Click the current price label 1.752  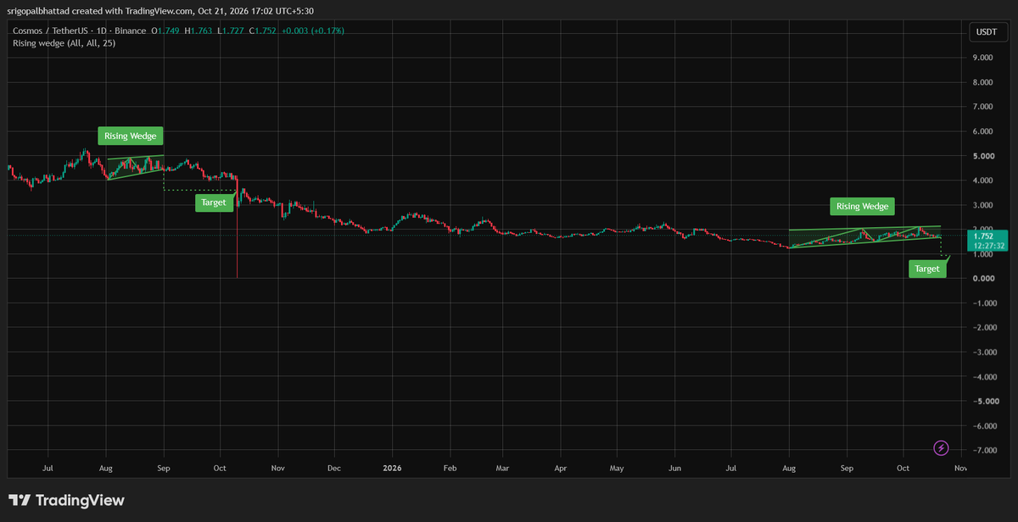pyautogui.click(x=984, y=236)
